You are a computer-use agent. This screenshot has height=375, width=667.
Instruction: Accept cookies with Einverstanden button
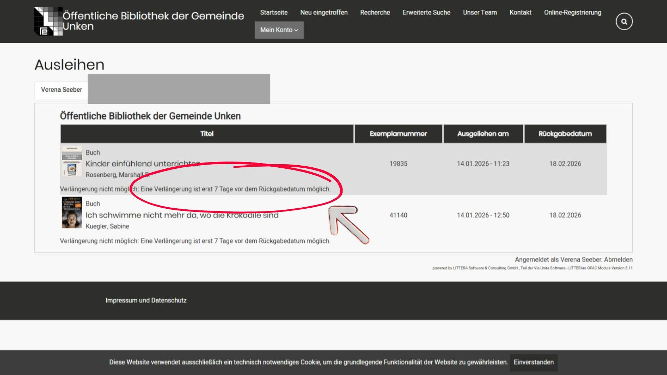[x=534, y=362]
